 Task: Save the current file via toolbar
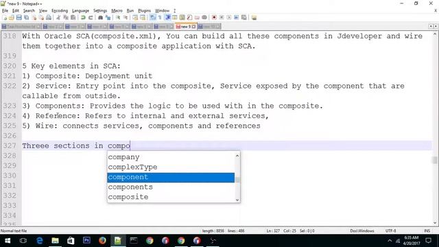tap(19, 18)
